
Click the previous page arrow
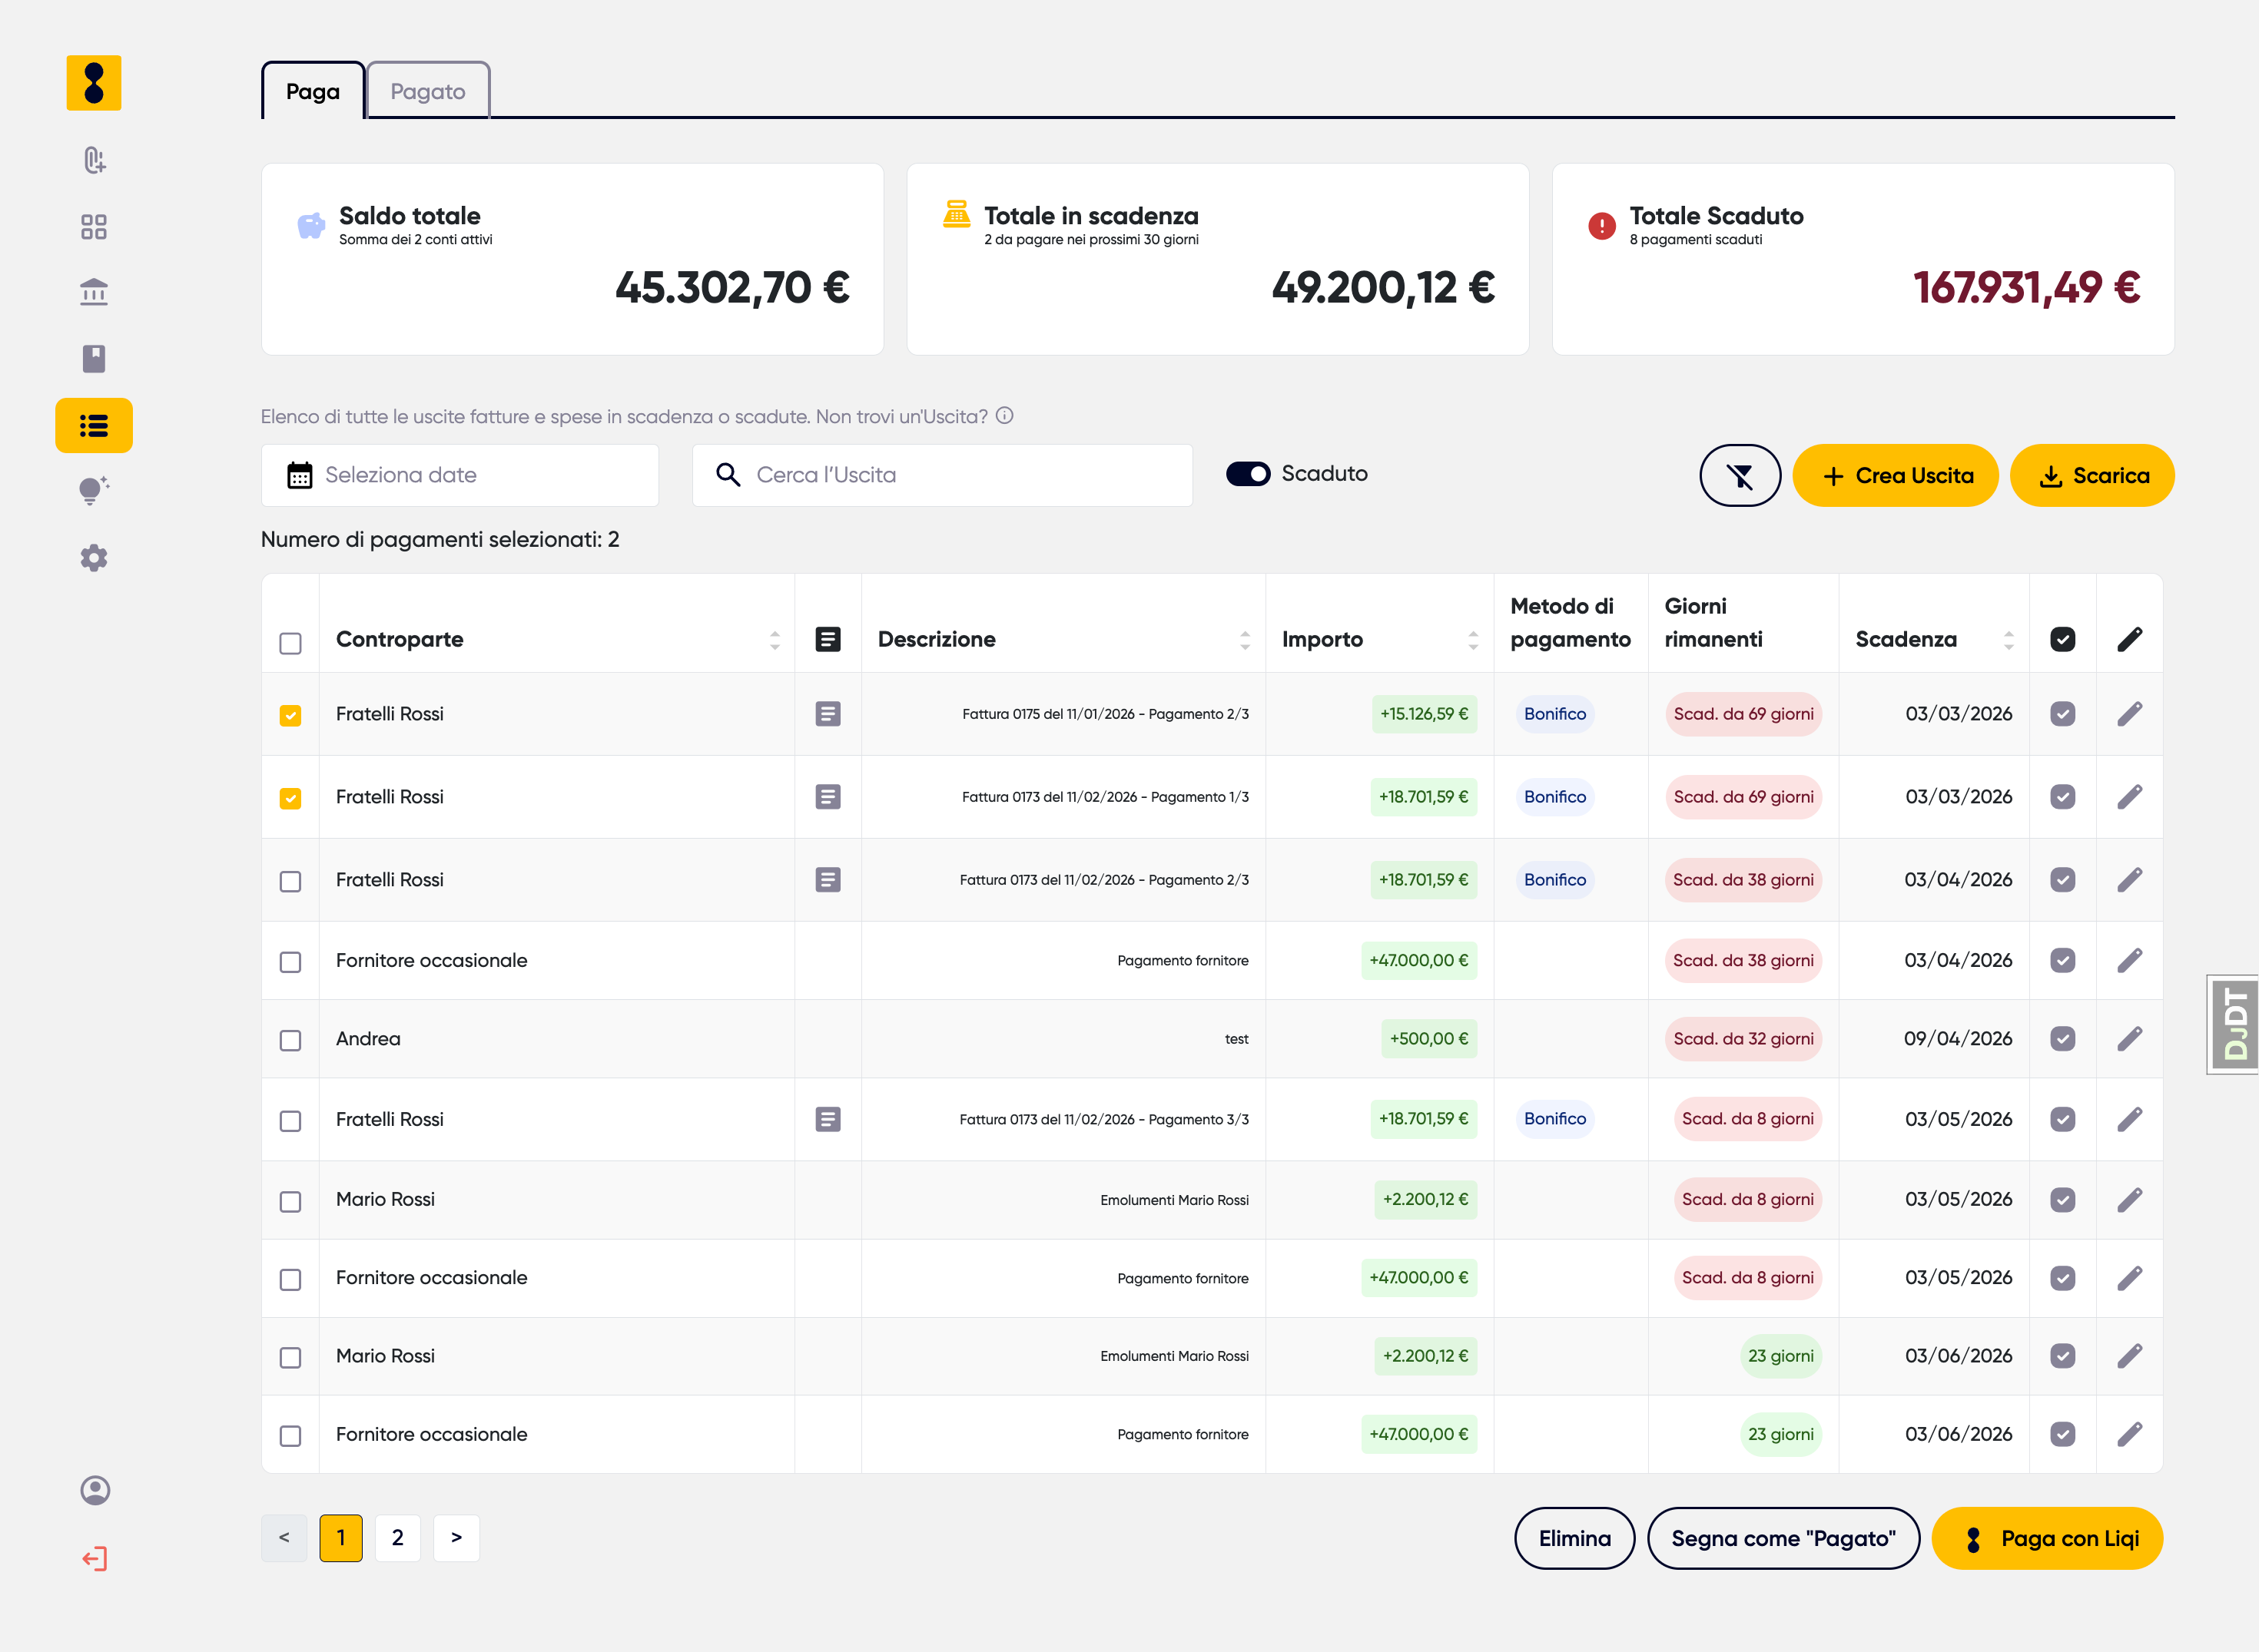point(284,1538)
